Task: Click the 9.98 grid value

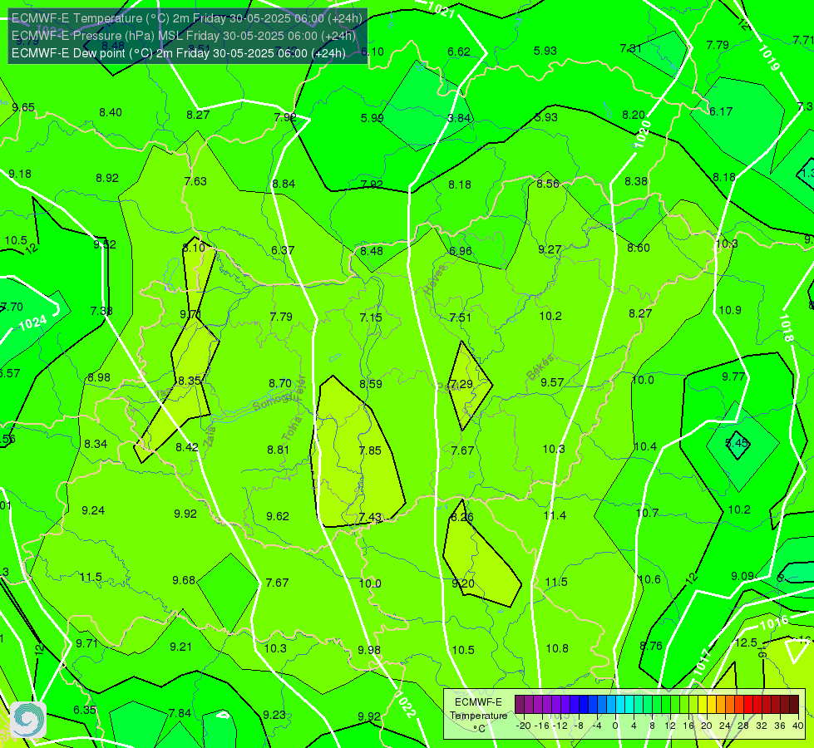Action: 369,650
